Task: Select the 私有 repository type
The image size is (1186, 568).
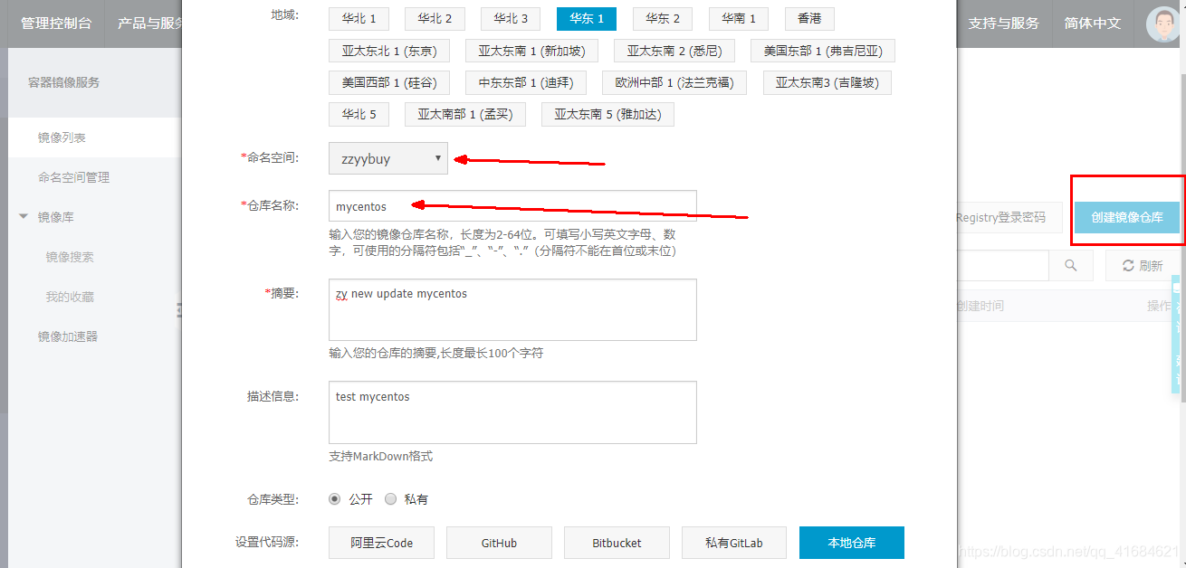Action: click(x=390, y=498)
